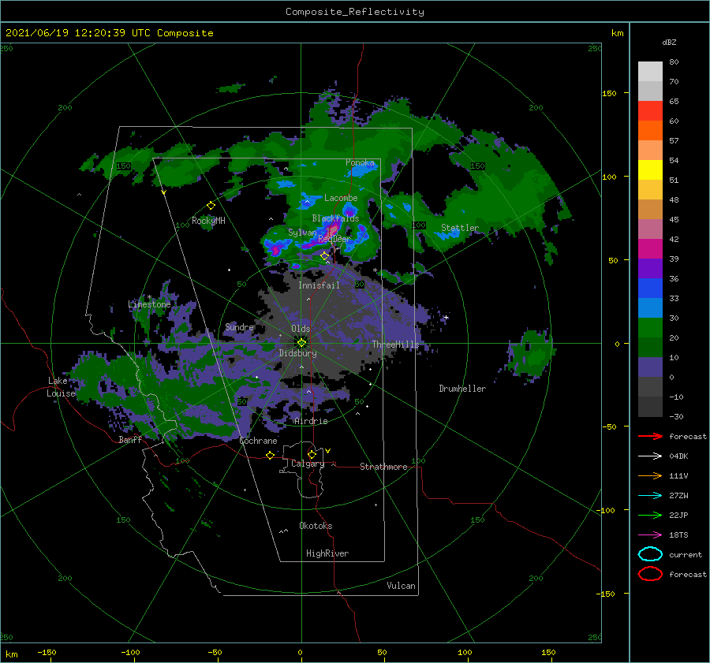Image resolution: width=710 pixels, height=663 pixels.
Task: Click the isolated green echo north of Drumheller
Action: pos(531,354)
